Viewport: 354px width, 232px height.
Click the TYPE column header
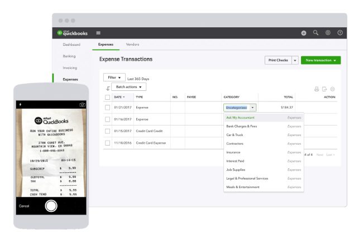[x=139, y=97]
